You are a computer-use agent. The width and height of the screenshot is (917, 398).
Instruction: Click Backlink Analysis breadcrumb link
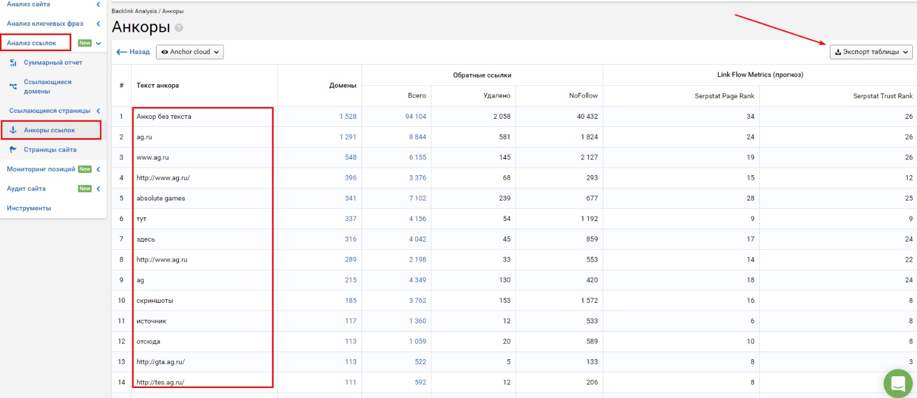pos(134,11)
